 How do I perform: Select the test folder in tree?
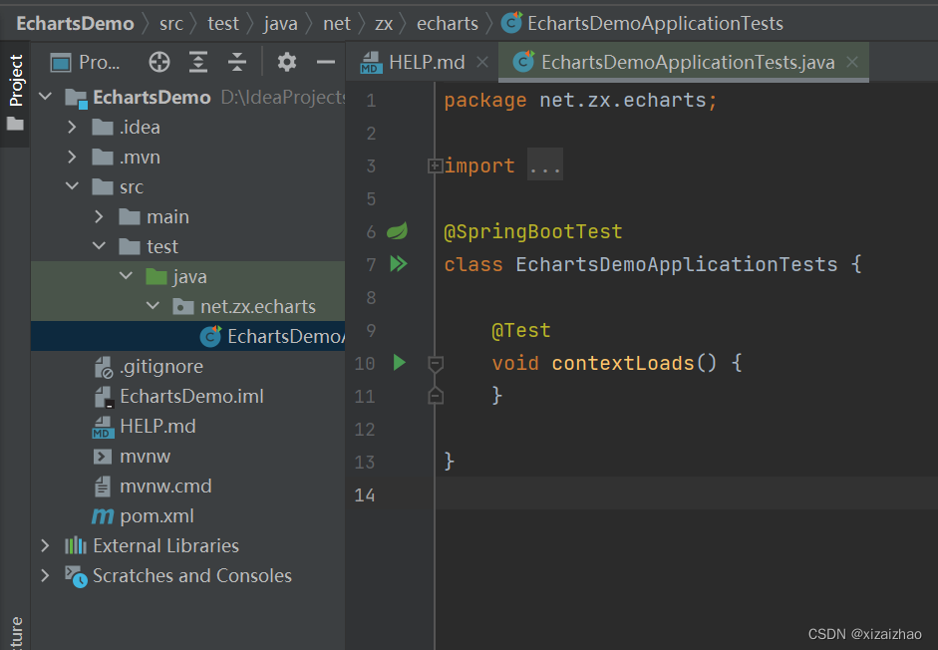tap(187, 246)
